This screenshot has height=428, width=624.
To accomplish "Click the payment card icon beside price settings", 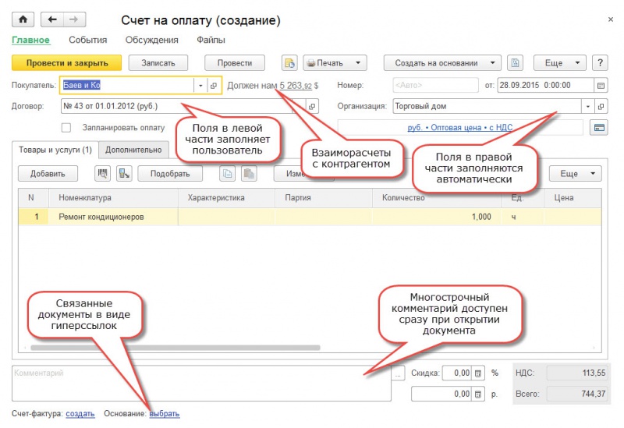I will pyautogui.click(x=599, y=127).
